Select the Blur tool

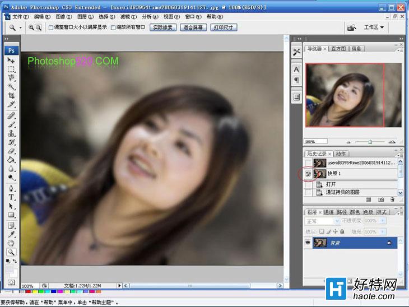11,169
